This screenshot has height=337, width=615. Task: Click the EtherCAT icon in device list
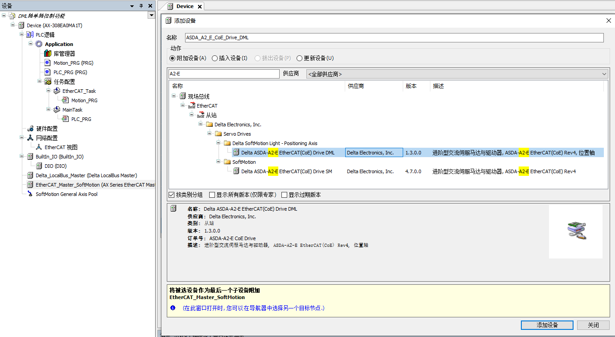click(192, 106)
